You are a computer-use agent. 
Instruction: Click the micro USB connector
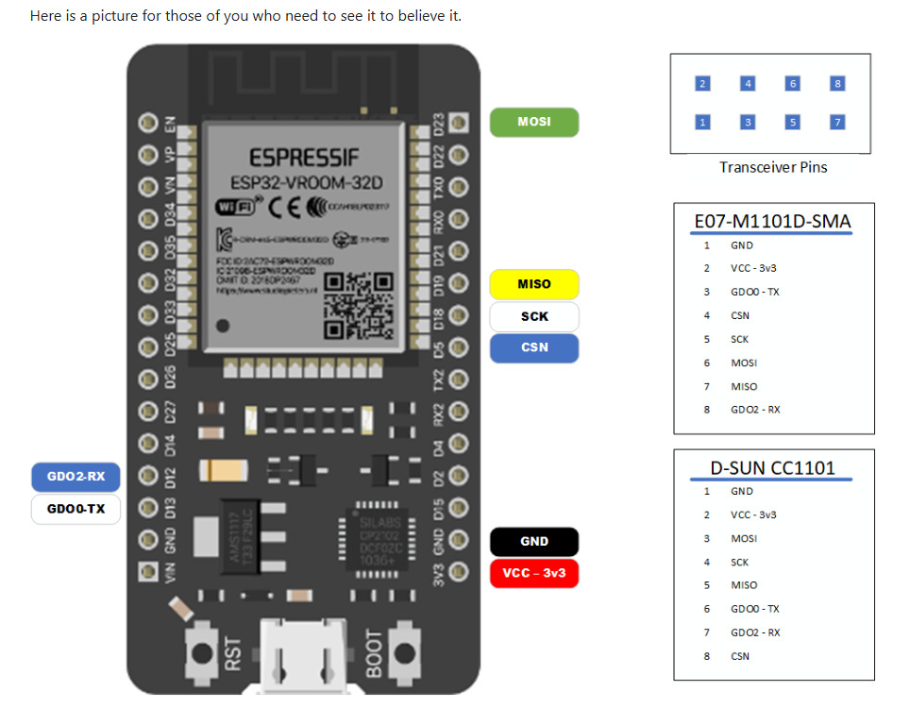303,656
